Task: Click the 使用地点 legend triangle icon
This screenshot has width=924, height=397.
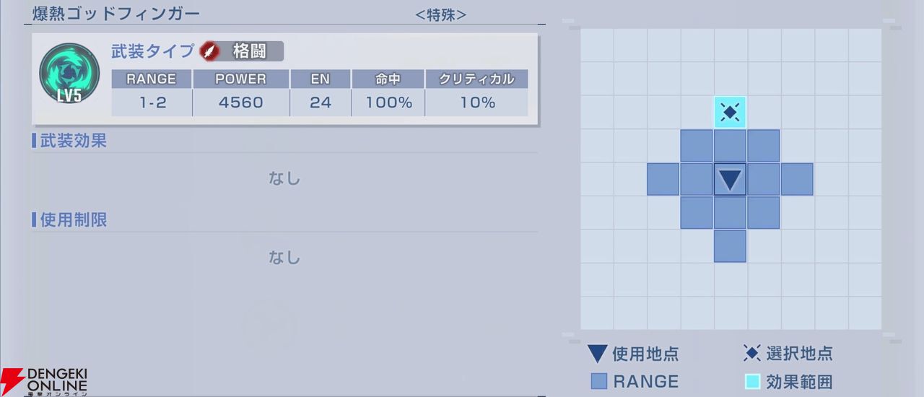Action: [597, 354]
